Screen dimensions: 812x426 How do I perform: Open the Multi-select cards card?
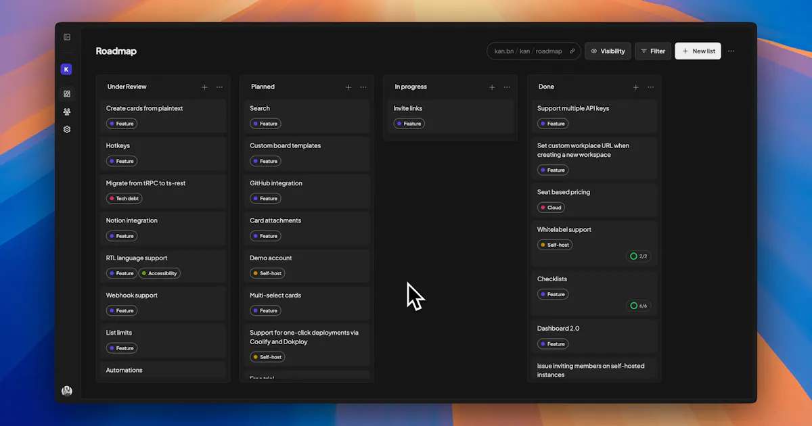307,303
